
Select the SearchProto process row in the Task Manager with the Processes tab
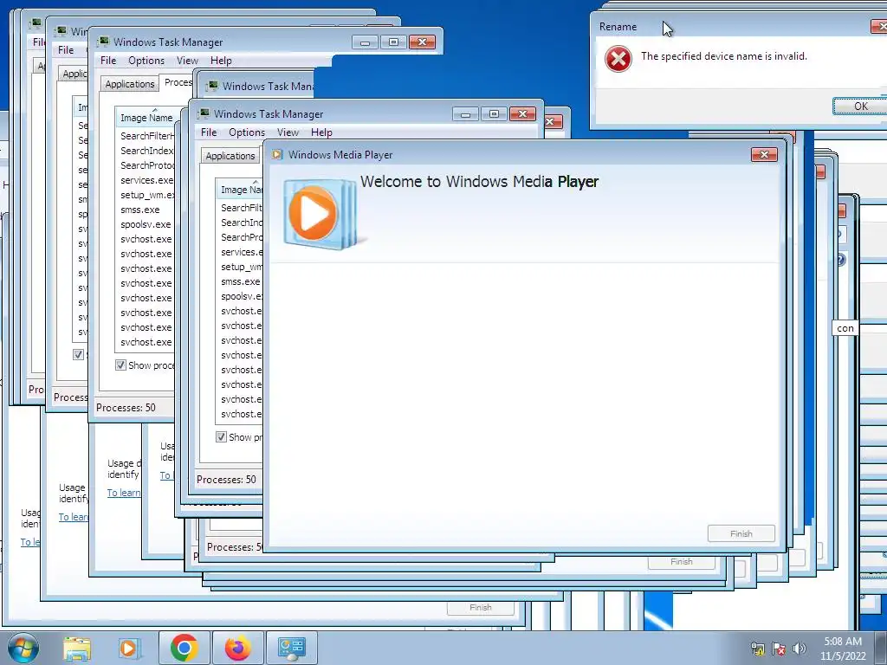pos(147,165)
